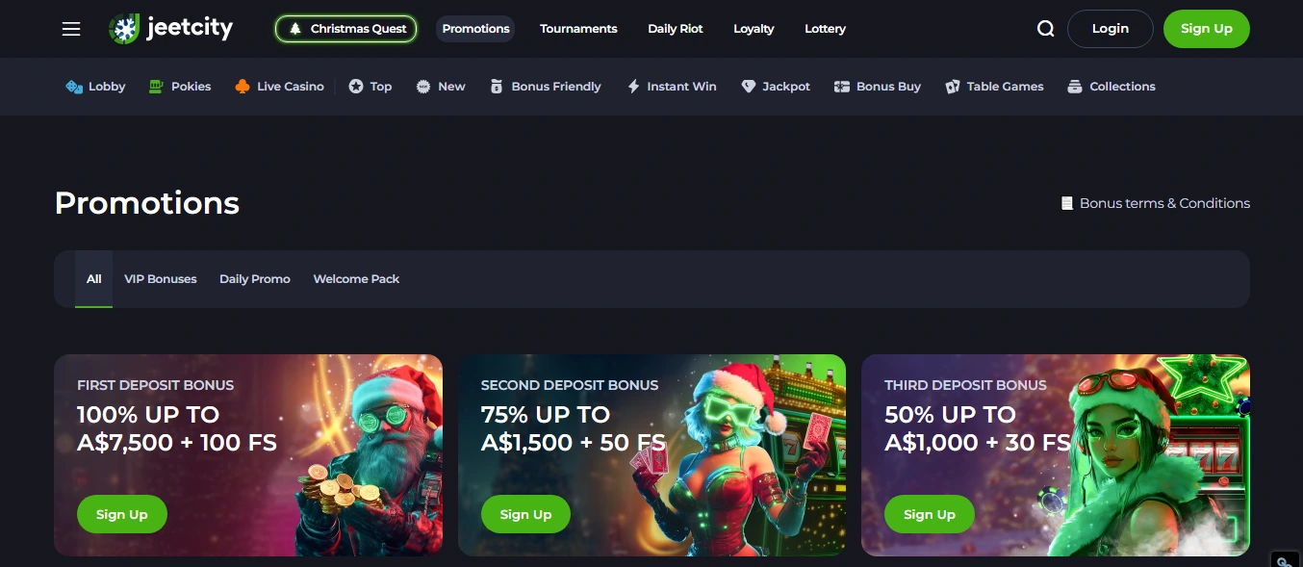
Task: Click the Bonus Friendly category label
Action: (x=556, y=87)
